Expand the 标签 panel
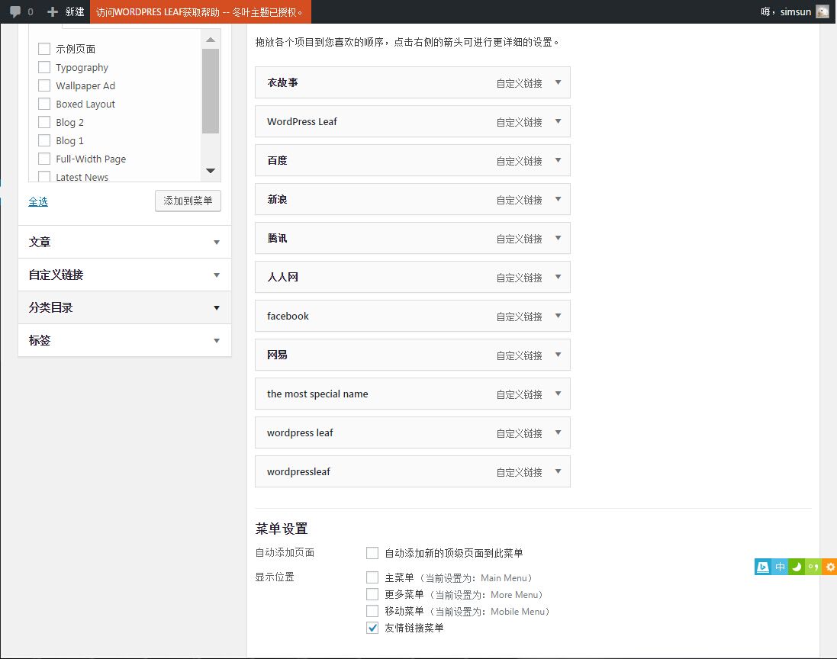 124,340
